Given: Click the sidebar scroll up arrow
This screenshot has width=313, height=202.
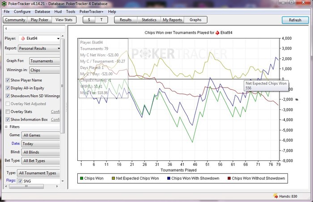Looking at the screenshot, I should (63, 36).
